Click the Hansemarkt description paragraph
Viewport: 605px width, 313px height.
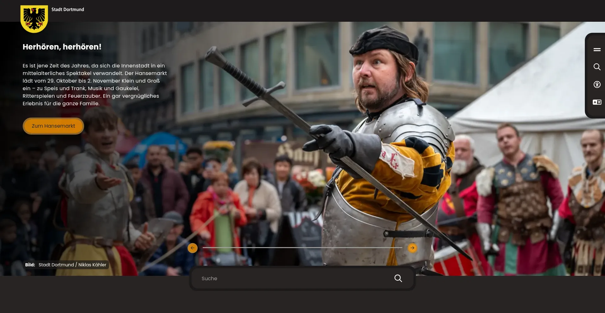coord(95,84)
